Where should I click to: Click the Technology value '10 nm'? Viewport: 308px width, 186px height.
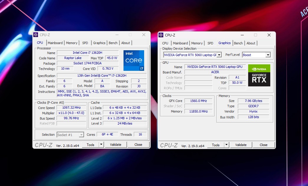[65, 68]
